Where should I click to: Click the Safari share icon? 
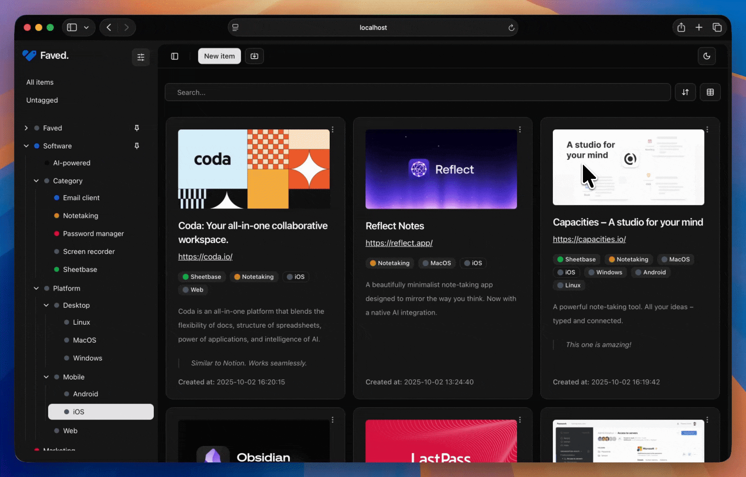coord(681,27)
